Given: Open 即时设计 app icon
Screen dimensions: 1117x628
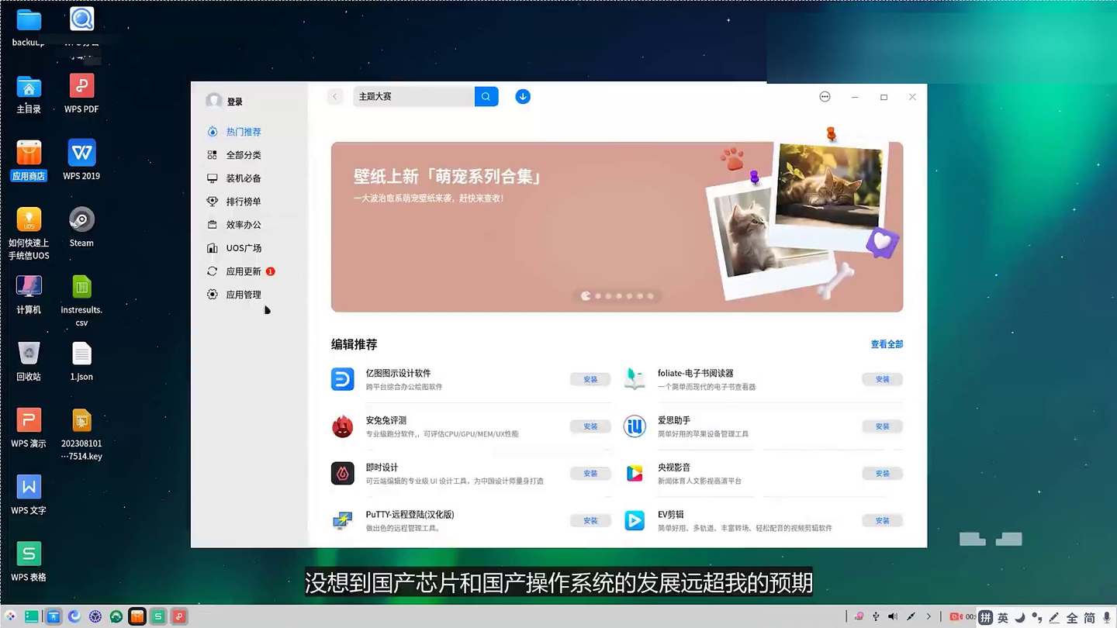Looking at the screenshot, I should [343, 473].
